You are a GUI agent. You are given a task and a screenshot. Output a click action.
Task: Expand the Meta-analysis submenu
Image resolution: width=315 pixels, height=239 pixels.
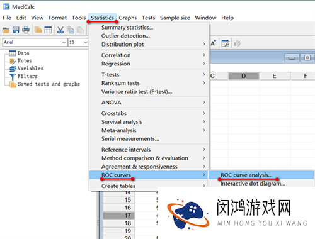pos(149,130)
